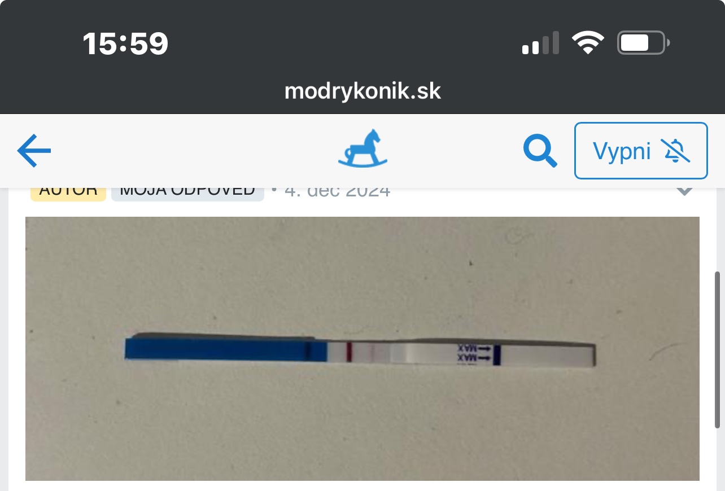Tap the 15:59 clock in status bar

[x=125, y=43]
